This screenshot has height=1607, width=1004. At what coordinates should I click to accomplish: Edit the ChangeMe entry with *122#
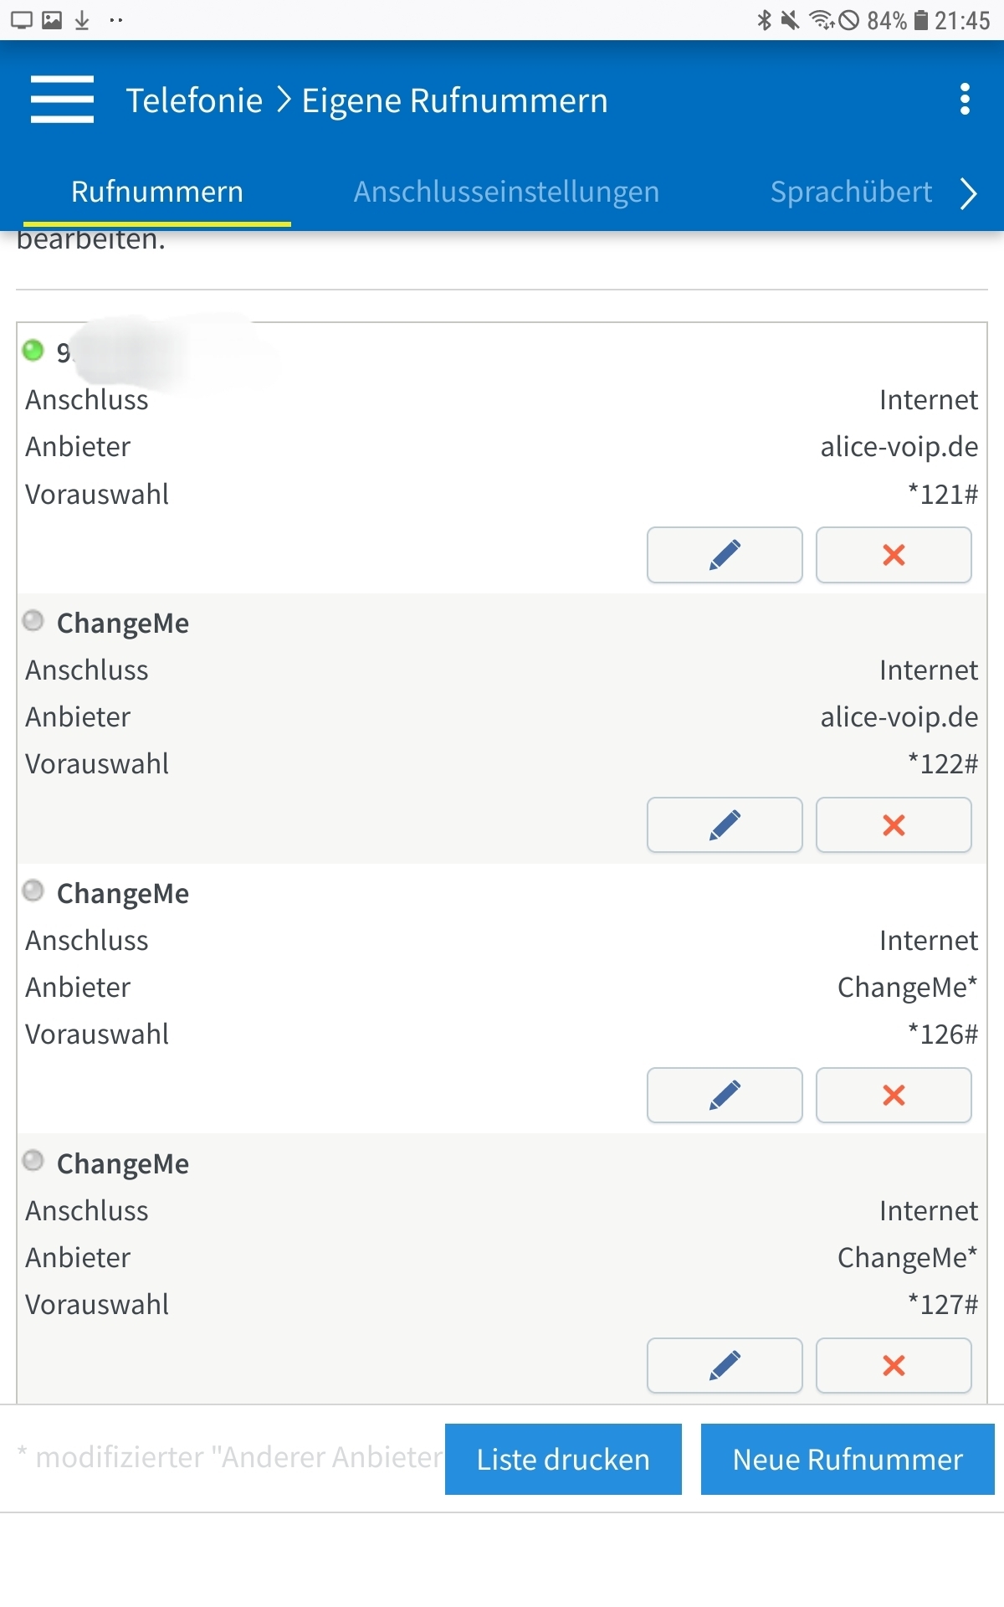(x=725, y=825)
